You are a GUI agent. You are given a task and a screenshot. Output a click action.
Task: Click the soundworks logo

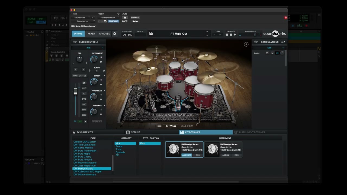(x=275, y=34)
